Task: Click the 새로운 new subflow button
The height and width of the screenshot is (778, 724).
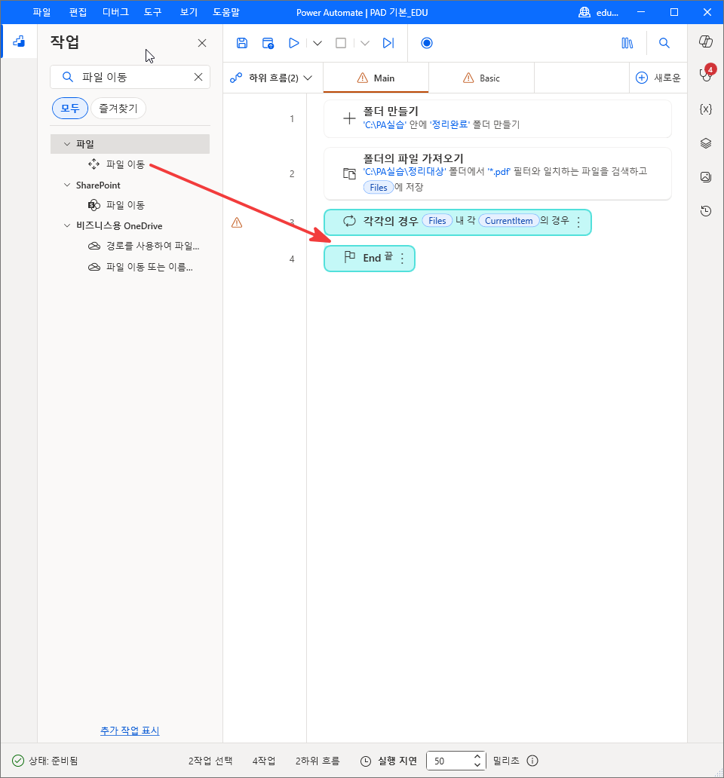Action: click(658, 78)
